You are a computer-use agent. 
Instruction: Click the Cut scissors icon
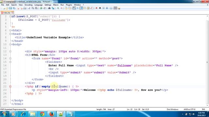pos(29,8)
